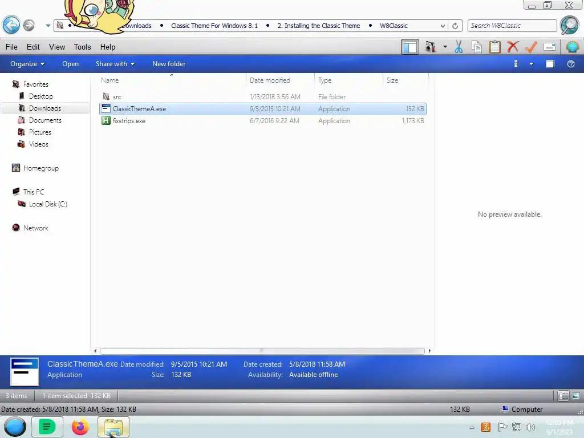
Task: Toggle the preview pane button
Action: tap(550, 64)
